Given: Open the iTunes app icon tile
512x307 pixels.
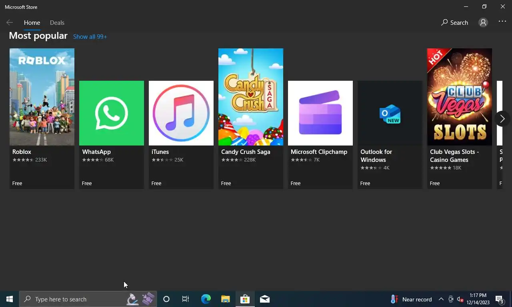Looking at the screenshot, I should click(181, 113).
